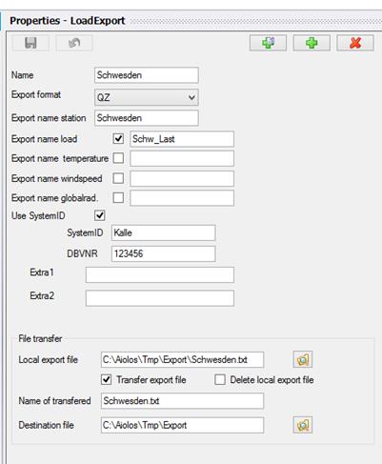Click the red X delete icon

(355, 43)
